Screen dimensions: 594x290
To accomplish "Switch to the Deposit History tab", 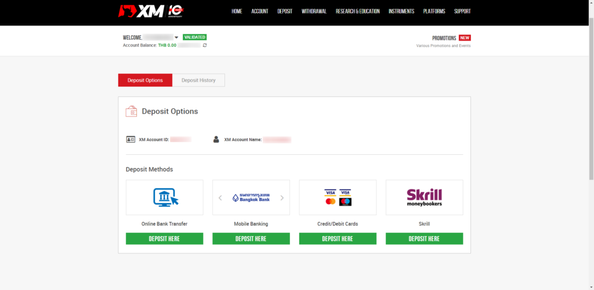I will [198, 80].
